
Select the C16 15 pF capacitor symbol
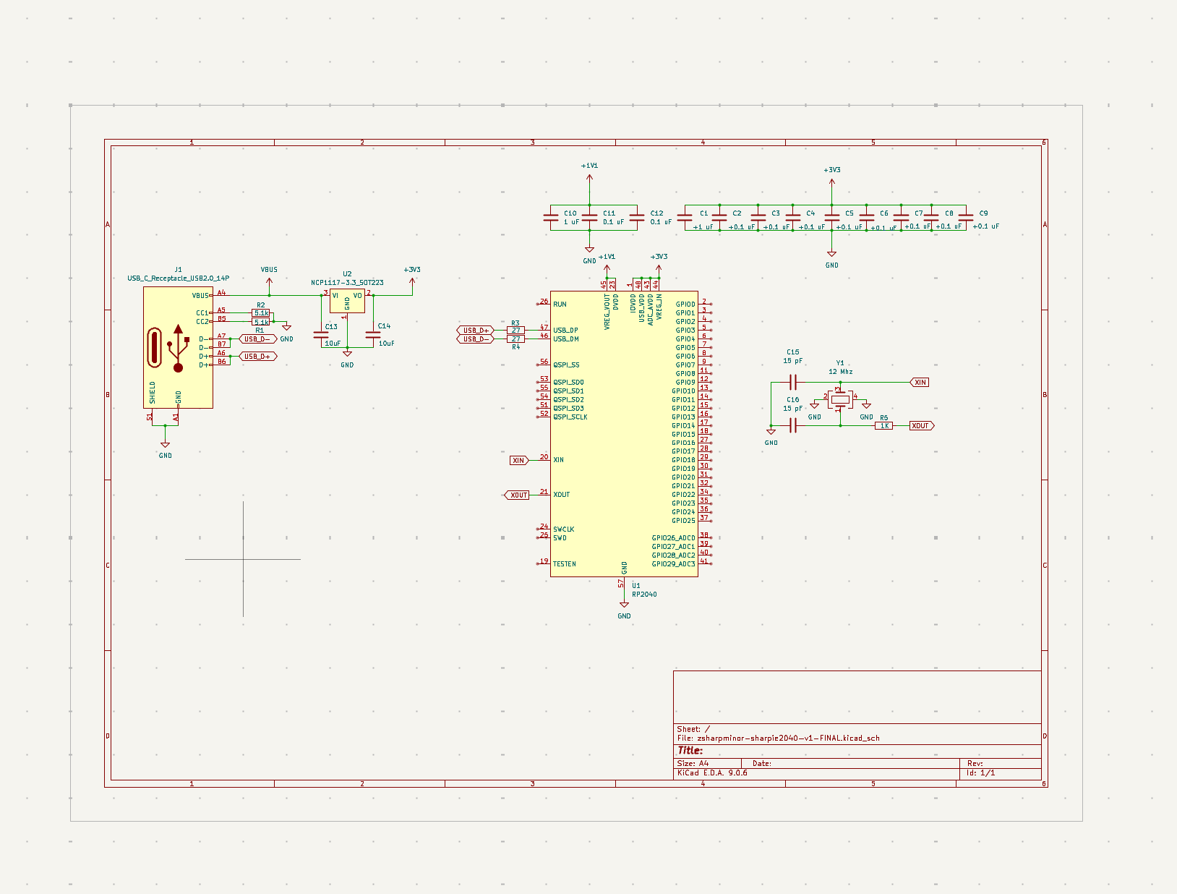point(793,426)
